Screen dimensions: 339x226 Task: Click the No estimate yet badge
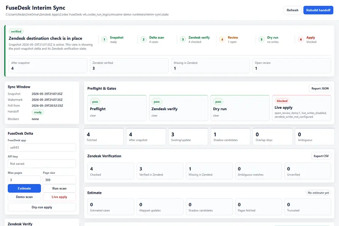[318, 193]
